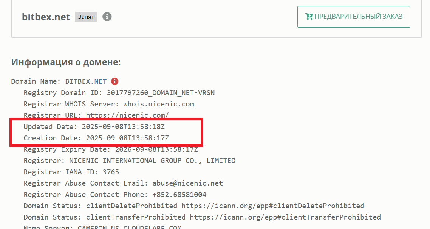Click the Registry Domain ID value

click(x=161, y=93)
